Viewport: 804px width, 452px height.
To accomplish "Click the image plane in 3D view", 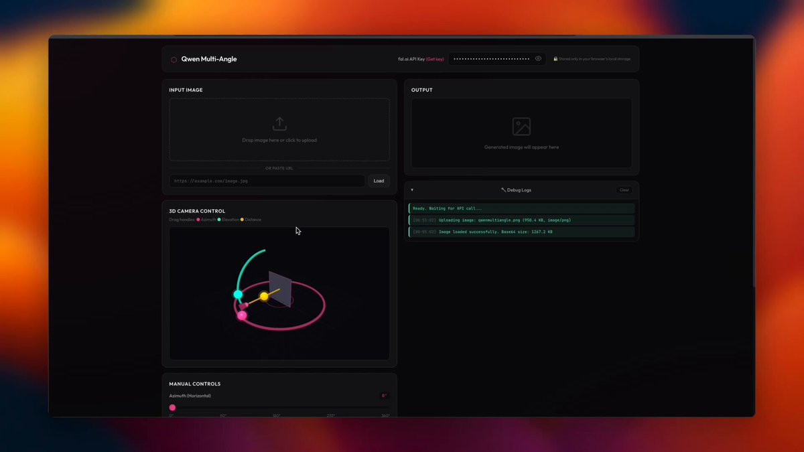I will pyautogui.click(x=280, y=289).
